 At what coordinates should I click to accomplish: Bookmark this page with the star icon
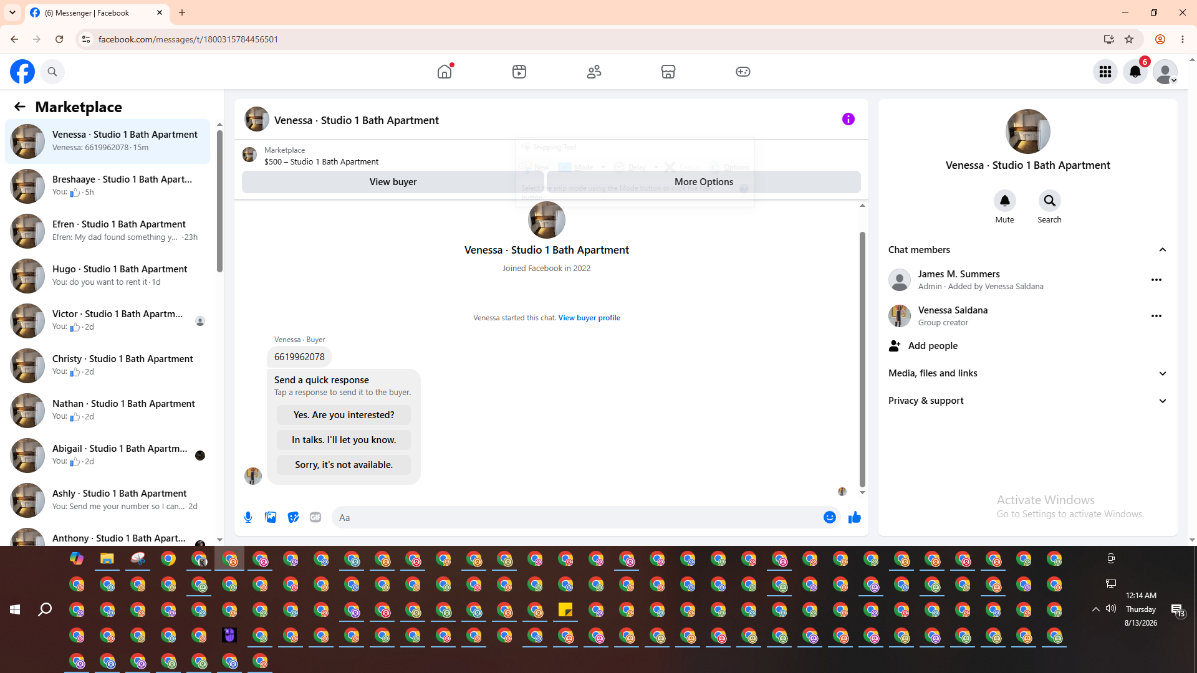pyautogui.click(x=1129, y=39)
